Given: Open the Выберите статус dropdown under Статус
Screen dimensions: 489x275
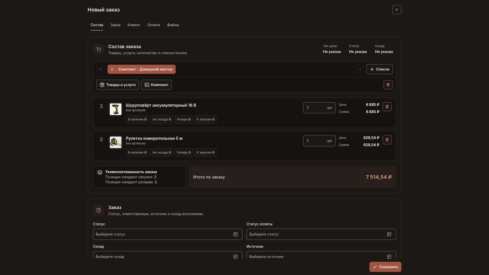Looking at the screenshot, I should (x=168, y=234).
